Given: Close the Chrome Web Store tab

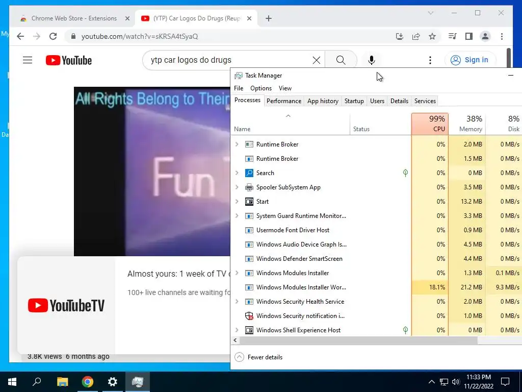Looking at the screenshot, I should [127, 18].
